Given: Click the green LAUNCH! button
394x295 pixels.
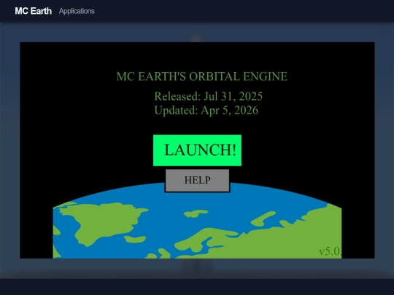Looking at the screenshot, I should pos(197,150).
